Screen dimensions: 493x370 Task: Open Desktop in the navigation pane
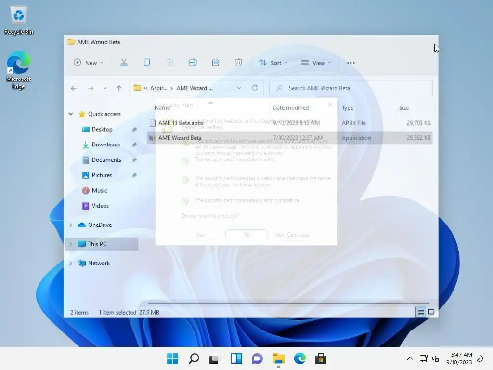(102, 129)
